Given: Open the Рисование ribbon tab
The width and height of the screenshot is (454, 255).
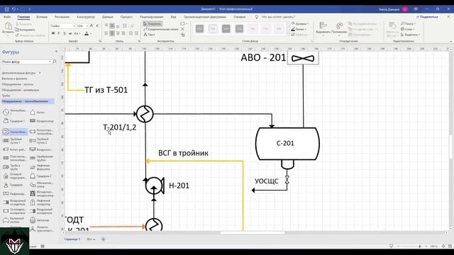Looking at the screenshot, I should pyautogui.click(x=62, y=17).
